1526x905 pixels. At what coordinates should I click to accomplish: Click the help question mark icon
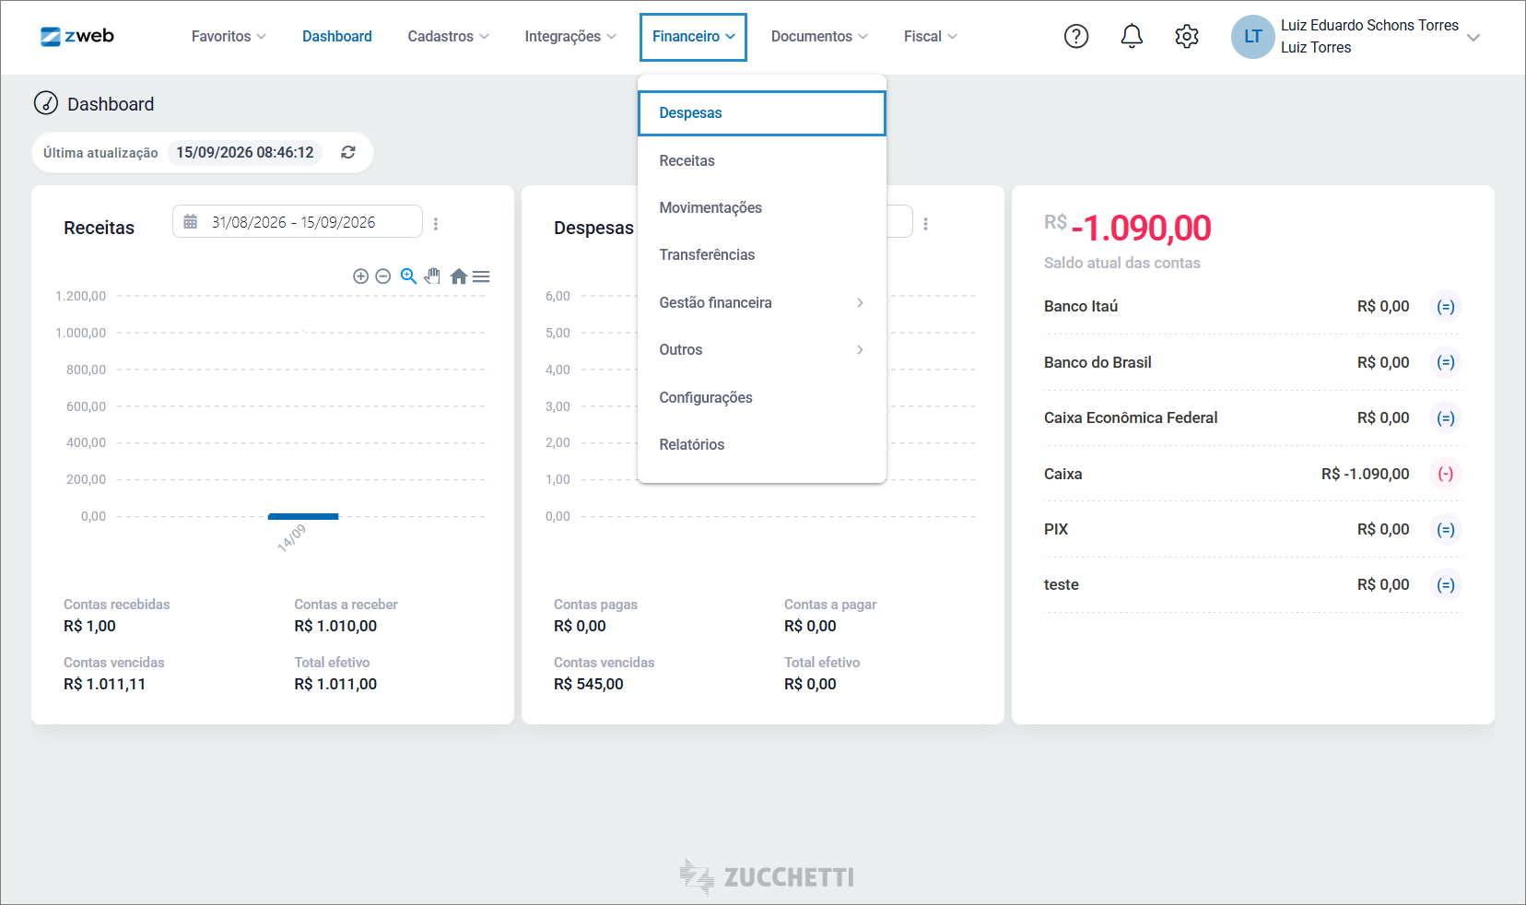(x=1076, y=36)
